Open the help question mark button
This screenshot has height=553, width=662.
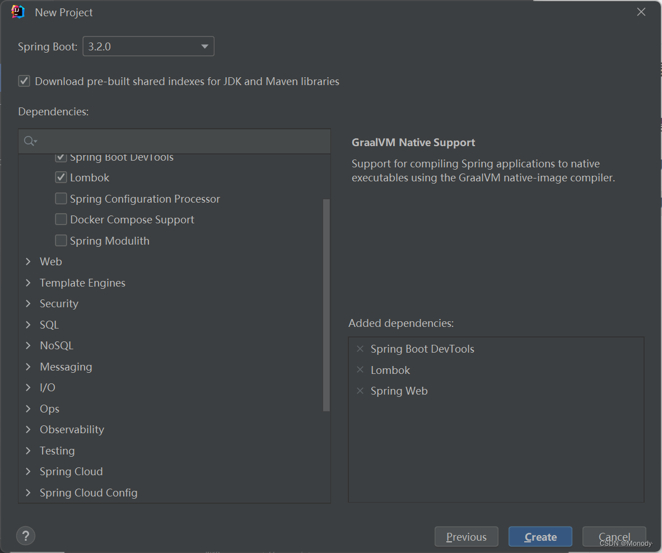click(26, 536)
